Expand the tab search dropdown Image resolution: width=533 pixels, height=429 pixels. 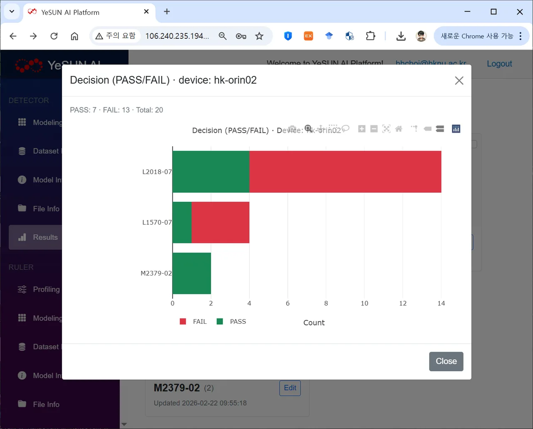tap(12, 12)
